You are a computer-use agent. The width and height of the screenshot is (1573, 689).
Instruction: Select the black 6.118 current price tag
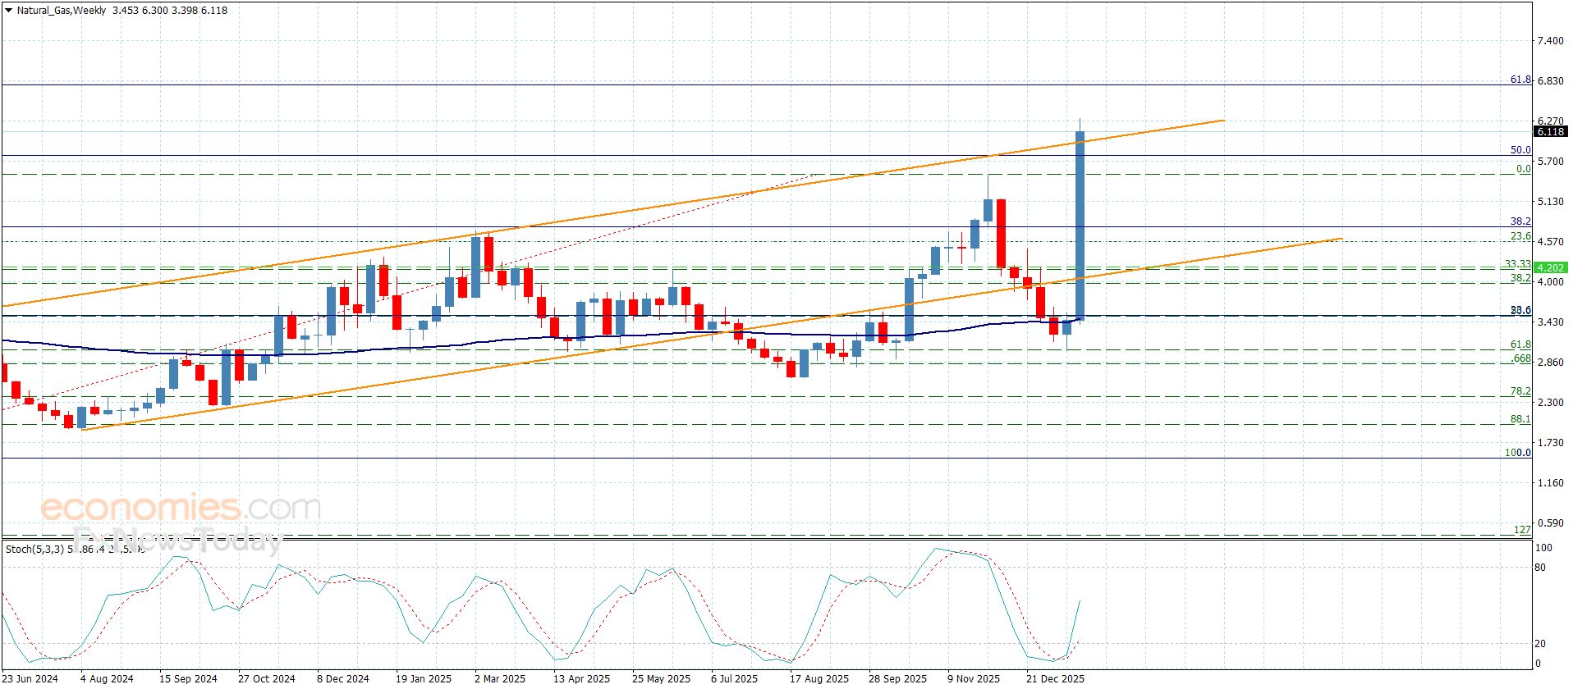coord(1550,132)
